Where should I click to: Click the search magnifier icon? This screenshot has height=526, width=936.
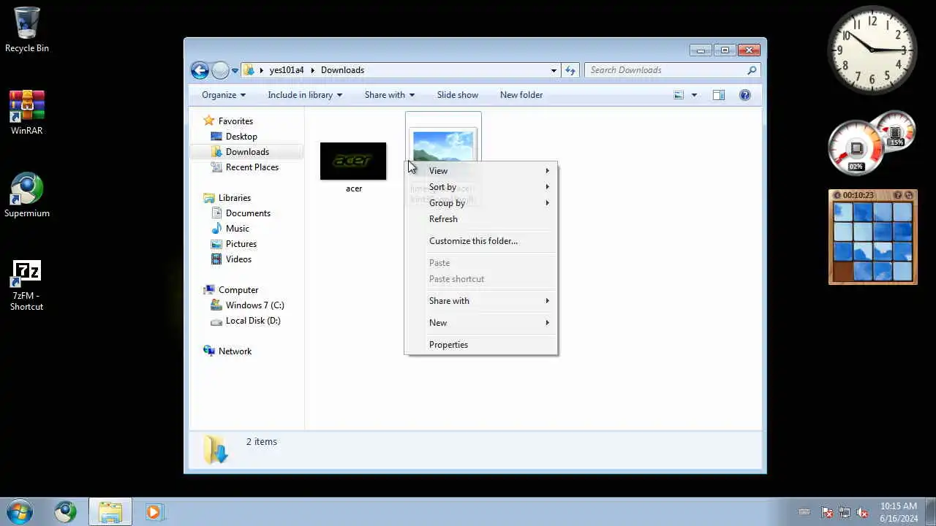[x=752, y=70]
